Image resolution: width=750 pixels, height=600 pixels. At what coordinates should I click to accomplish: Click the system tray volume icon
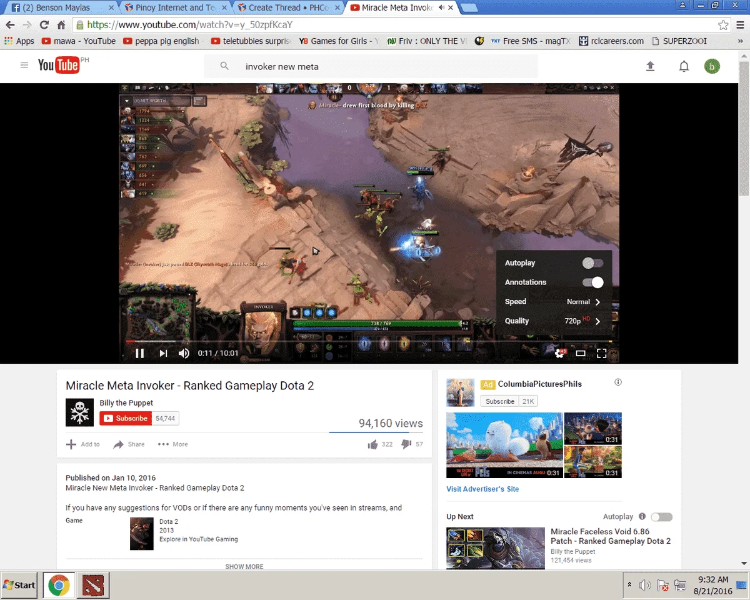click(x=645, y=586)
